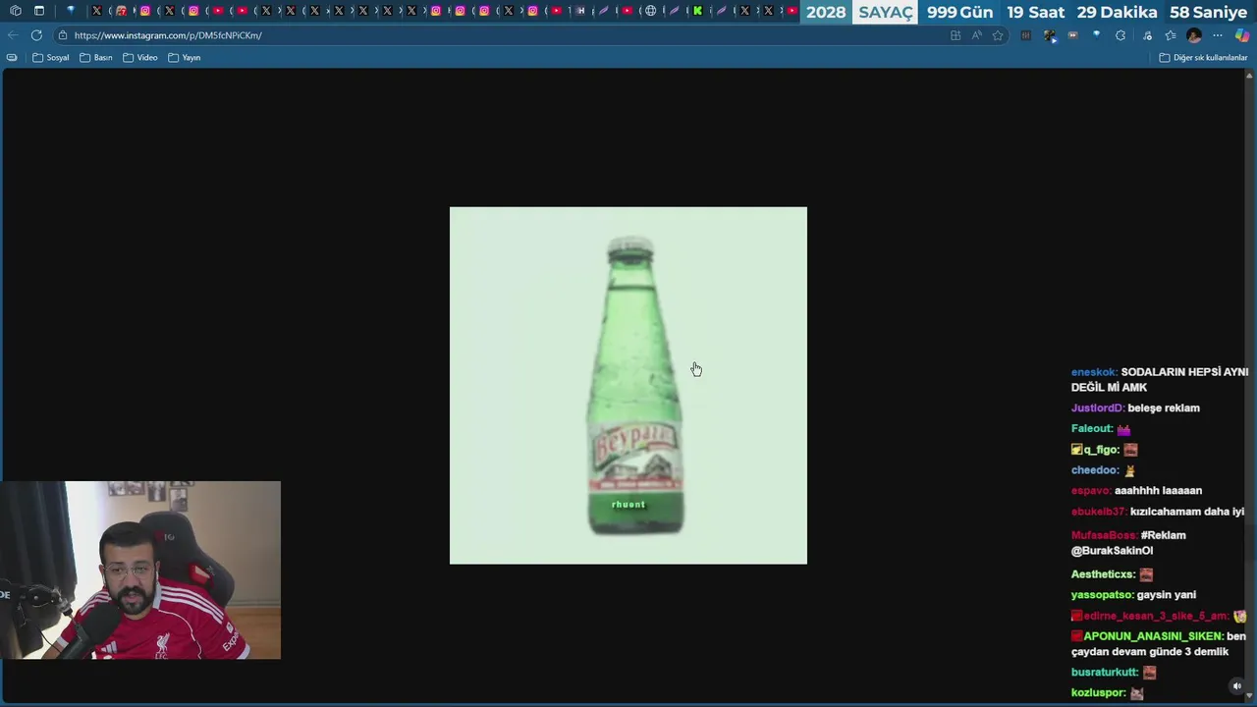
Task: Click the #Reklam hashtag in chat
Action: [x=1163, y=535]
